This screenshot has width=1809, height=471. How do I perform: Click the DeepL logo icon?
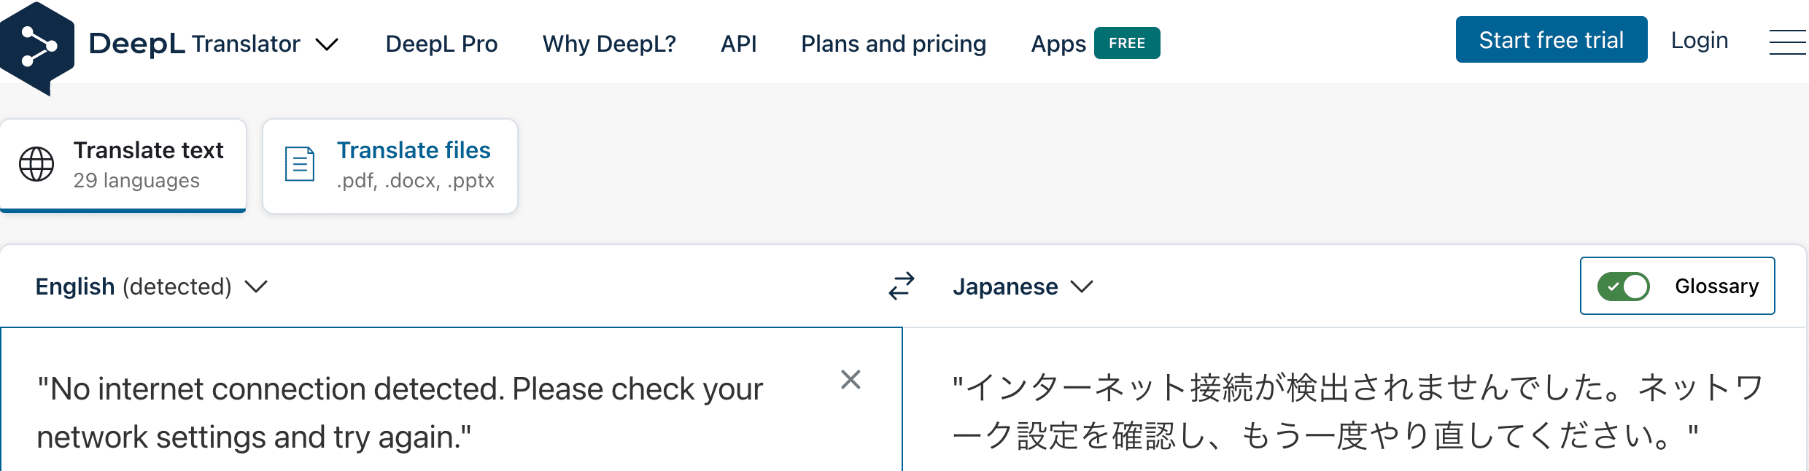tap(36, 47)
